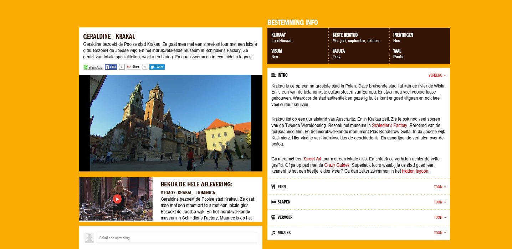
Task: Click the Facebook Like button
Action: [111, 67]
